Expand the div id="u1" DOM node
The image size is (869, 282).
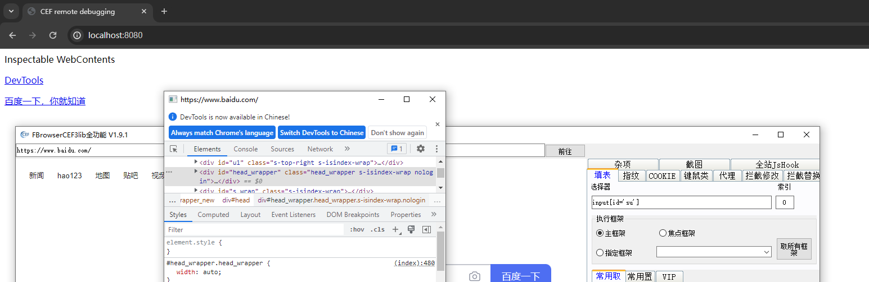(196, 162)
